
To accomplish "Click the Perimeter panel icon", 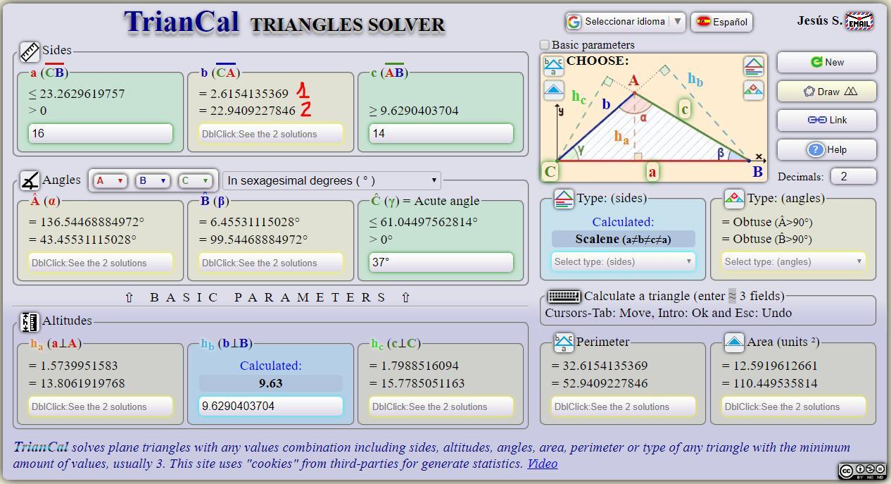I will [x=564, y=343].
